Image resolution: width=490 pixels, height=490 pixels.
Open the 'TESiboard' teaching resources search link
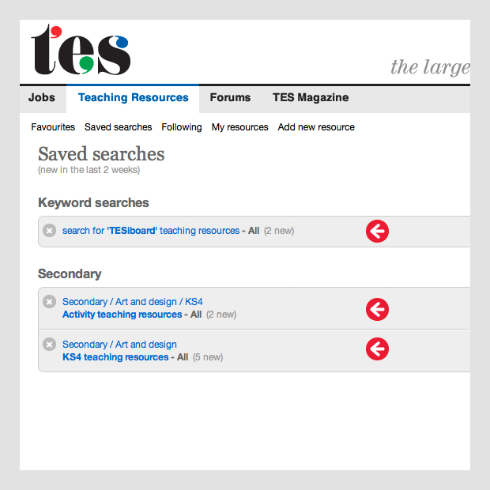click(150, 231)
